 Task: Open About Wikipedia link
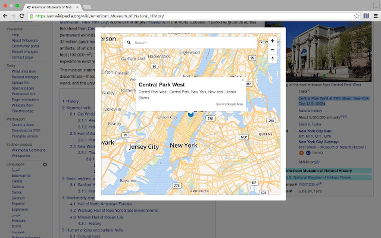pyautogui.click(x=25, y=40)
